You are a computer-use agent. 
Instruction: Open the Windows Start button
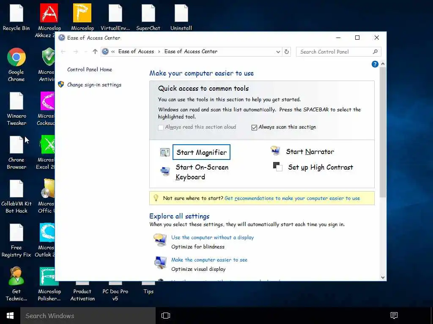tap(10, 316)
